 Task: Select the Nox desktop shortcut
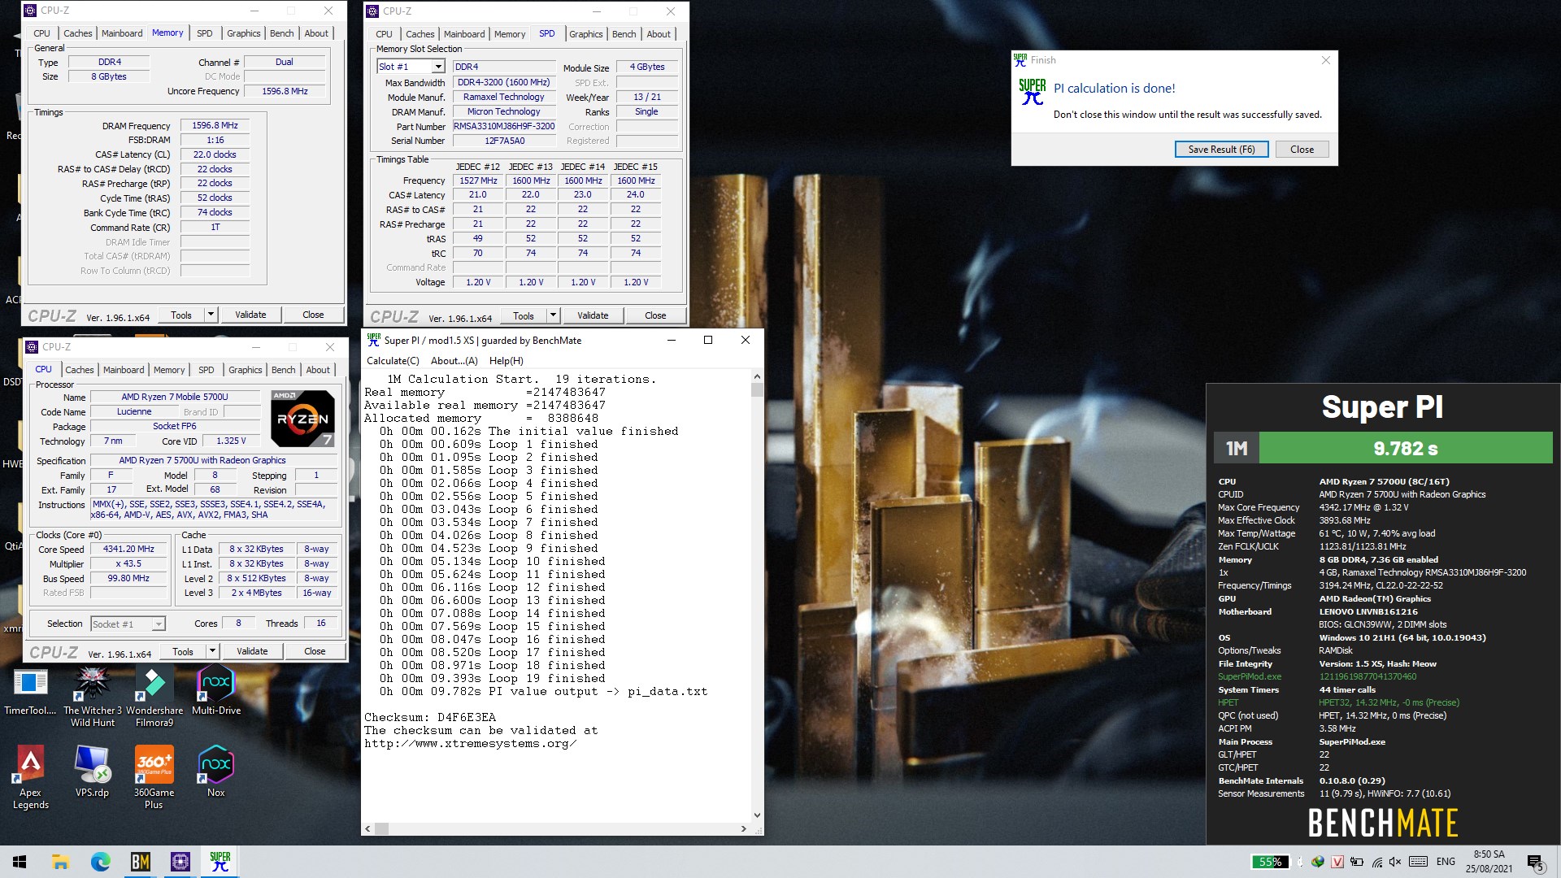click(216, 772)
